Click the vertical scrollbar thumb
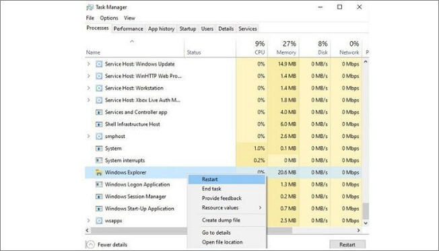Screen dimensions: 439x251 coord(366,211)
